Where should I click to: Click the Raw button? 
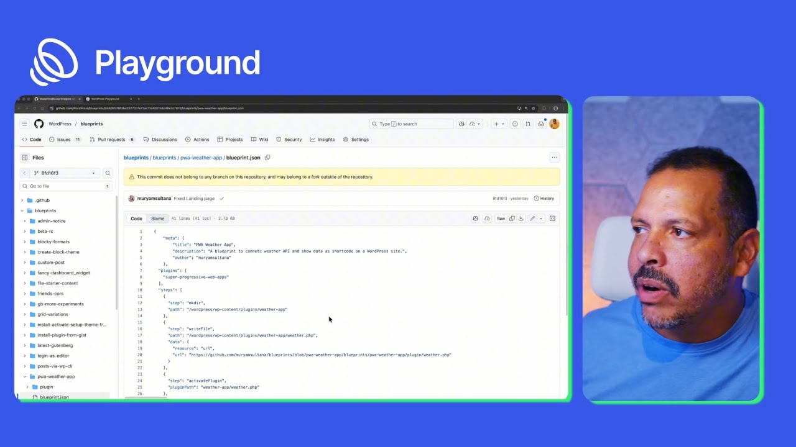click(x=501, y=219)
